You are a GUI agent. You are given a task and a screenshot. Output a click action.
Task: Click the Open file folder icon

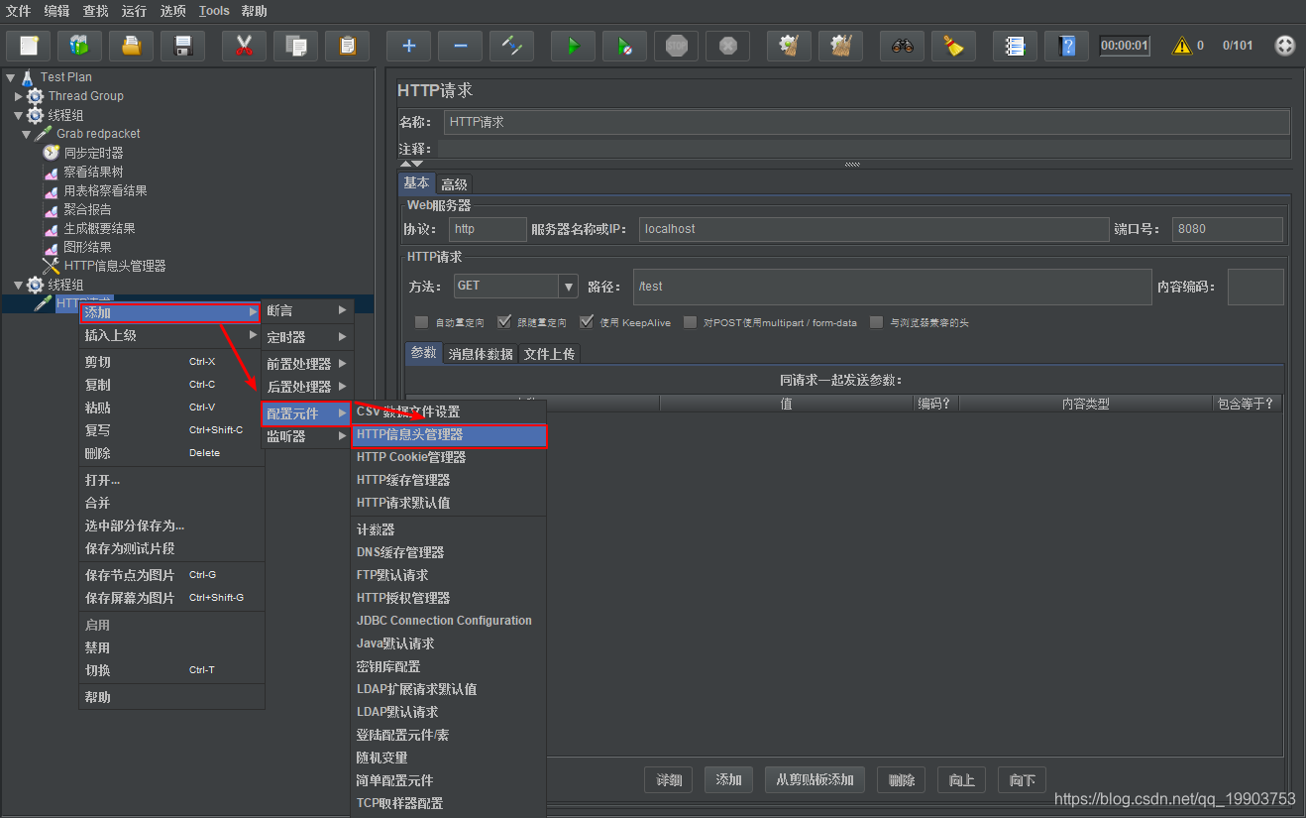pyautogui.click(x=131, y=46)
